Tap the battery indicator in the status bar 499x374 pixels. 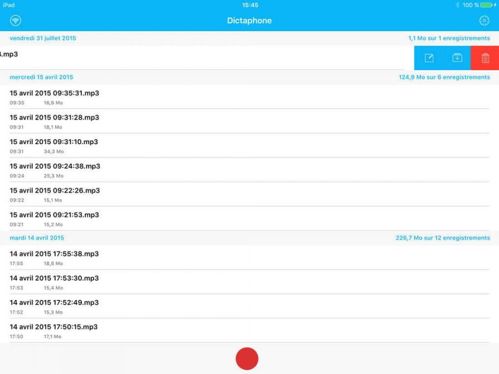click(488, 5)
